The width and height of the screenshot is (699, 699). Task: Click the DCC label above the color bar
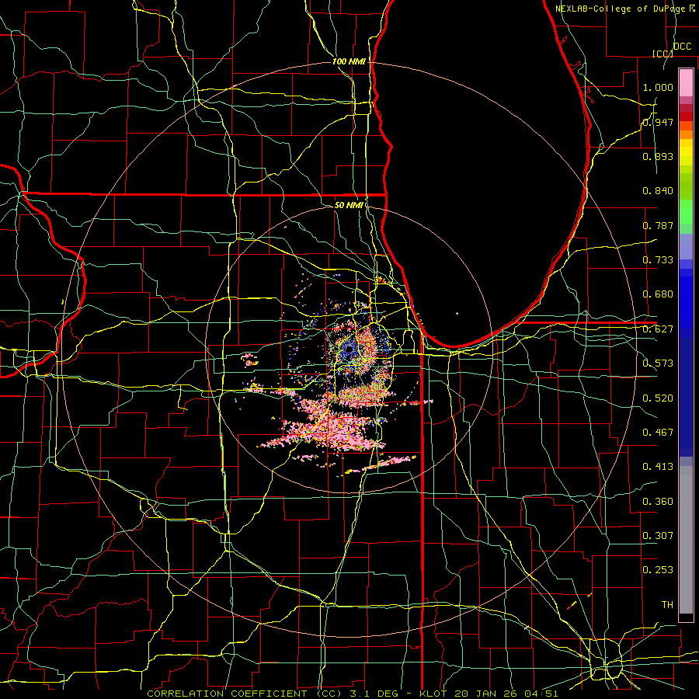coord(683,47)
